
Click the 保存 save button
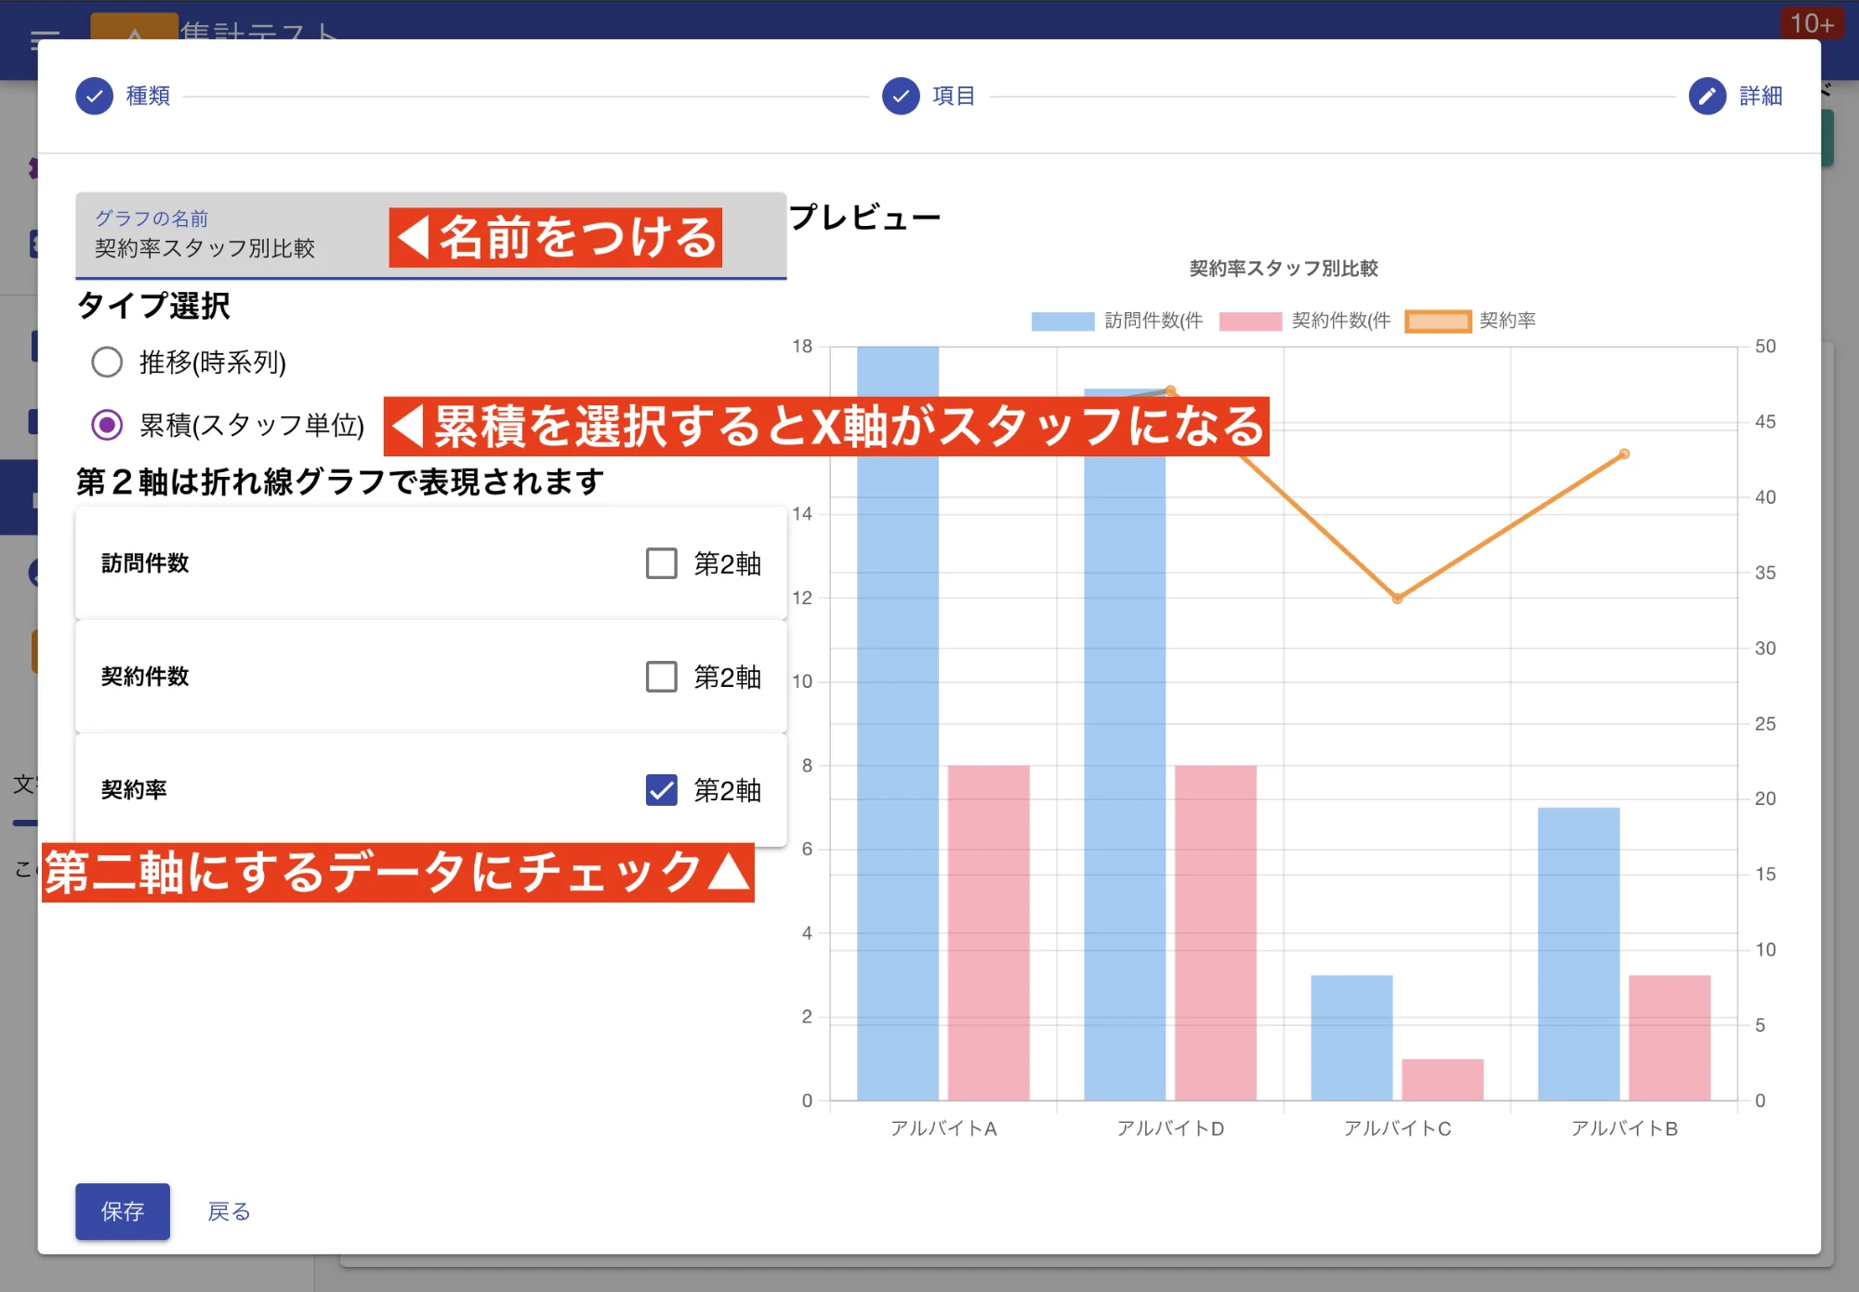(x=122, y=1211)
